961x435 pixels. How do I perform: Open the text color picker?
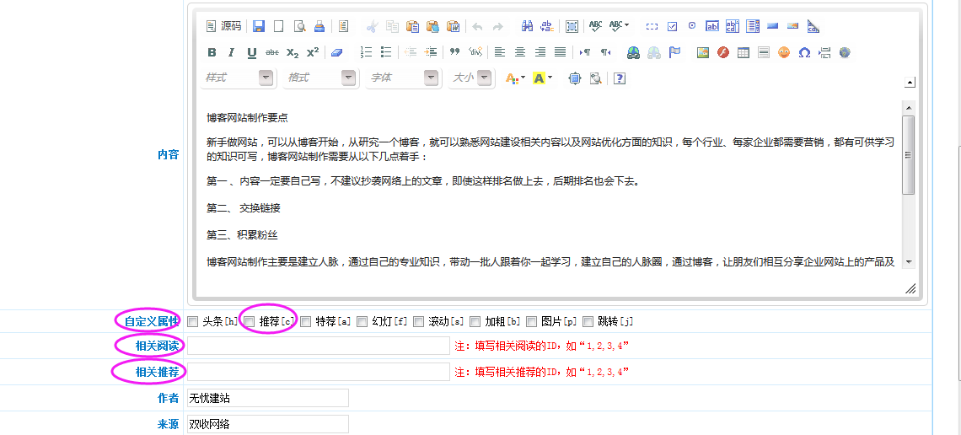(x=514, y=78)
